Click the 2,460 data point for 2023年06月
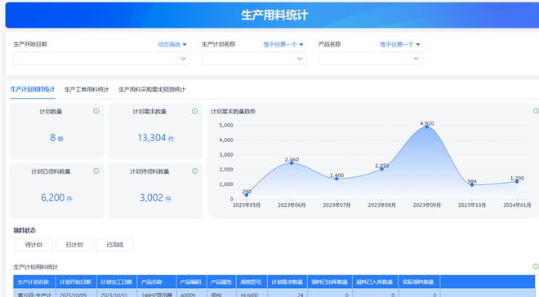This screenshot has height=297, width=539. 292,163
